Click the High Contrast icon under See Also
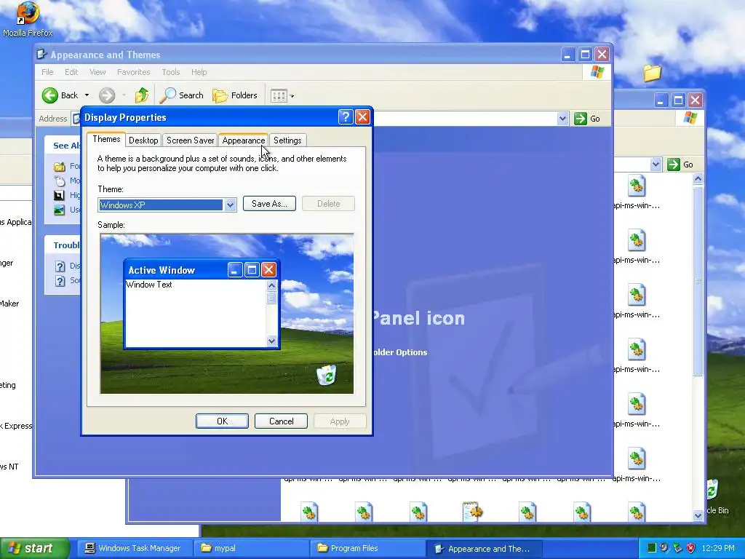This screenshot has height=559, width=745. coord(60,195)
